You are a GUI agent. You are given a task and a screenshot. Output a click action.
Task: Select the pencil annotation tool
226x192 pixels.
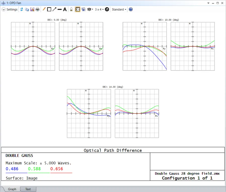(x=44, y=9)
